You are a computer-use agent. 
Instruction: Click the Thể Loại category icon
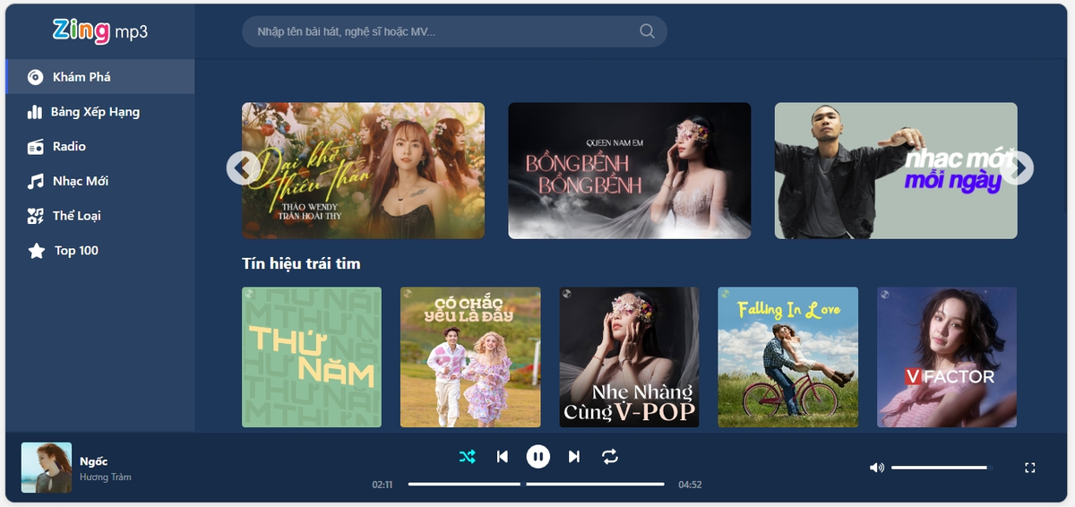click(36, 216)
